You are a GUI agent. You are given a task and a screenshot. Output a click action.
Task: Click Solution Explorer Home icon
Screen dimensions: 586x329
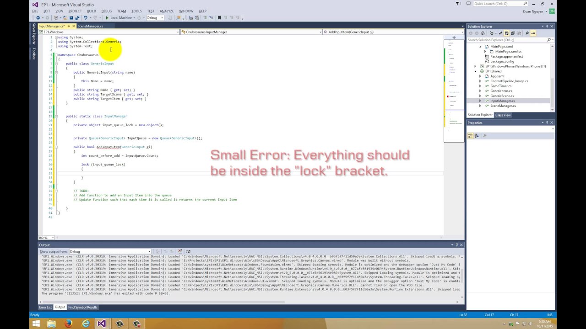[x=483, y=33]
